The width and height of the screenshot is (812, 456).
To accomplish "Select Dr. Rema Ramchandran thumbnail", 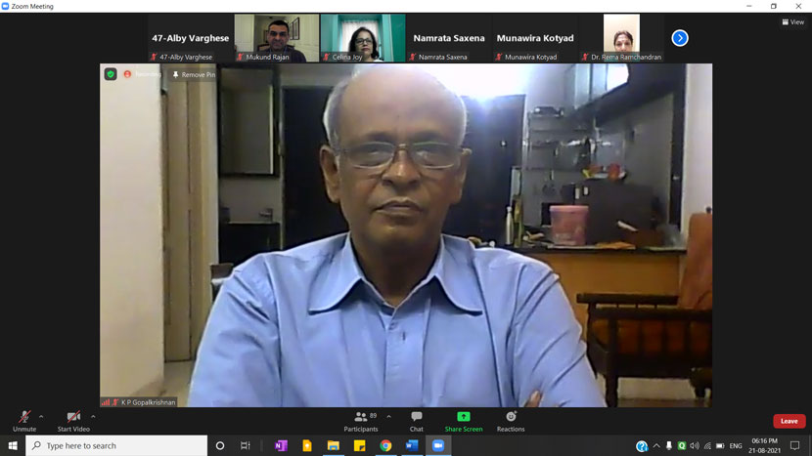I will tap(621, 38).
